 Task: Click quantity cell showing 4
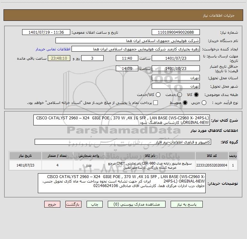pyautogui.click(x=57, y=165)
